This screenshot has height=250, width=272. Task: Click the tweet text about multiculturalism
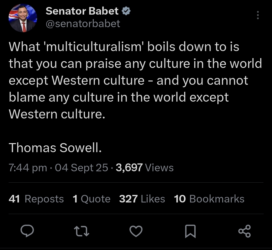(135, 80)
